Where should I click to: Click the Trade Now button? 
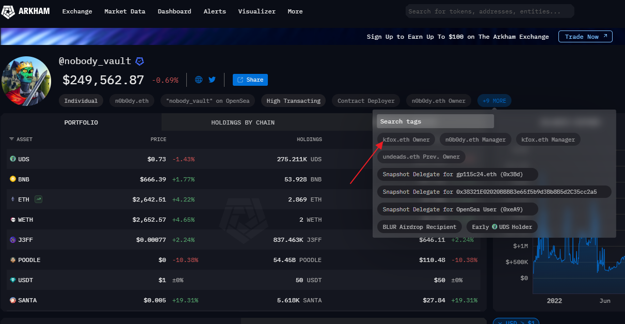585,37
